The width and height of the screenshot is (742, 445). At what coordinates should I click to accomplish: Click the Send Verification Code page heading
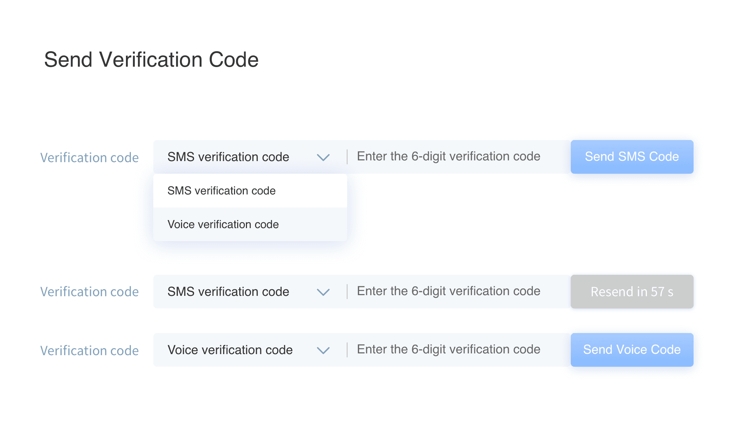click(151, 59)
